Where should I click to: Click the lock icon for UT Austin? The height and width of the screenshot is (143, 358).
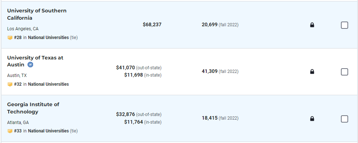click(x=312, y=71)
